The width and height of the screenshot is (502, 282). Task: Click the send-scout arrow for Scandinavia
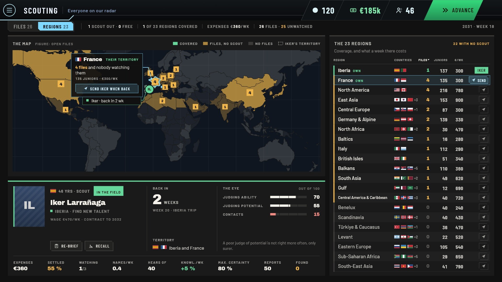click(x=483, y=217)
